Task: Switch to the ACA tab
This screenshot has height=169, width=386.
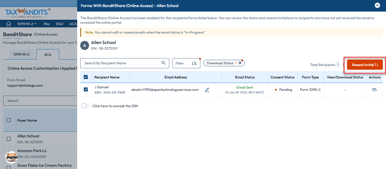Action: click(x=48, y=54)
